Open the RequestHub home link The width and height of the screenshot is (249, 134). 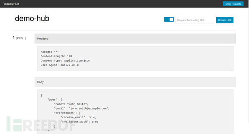(x=11, y=4)
